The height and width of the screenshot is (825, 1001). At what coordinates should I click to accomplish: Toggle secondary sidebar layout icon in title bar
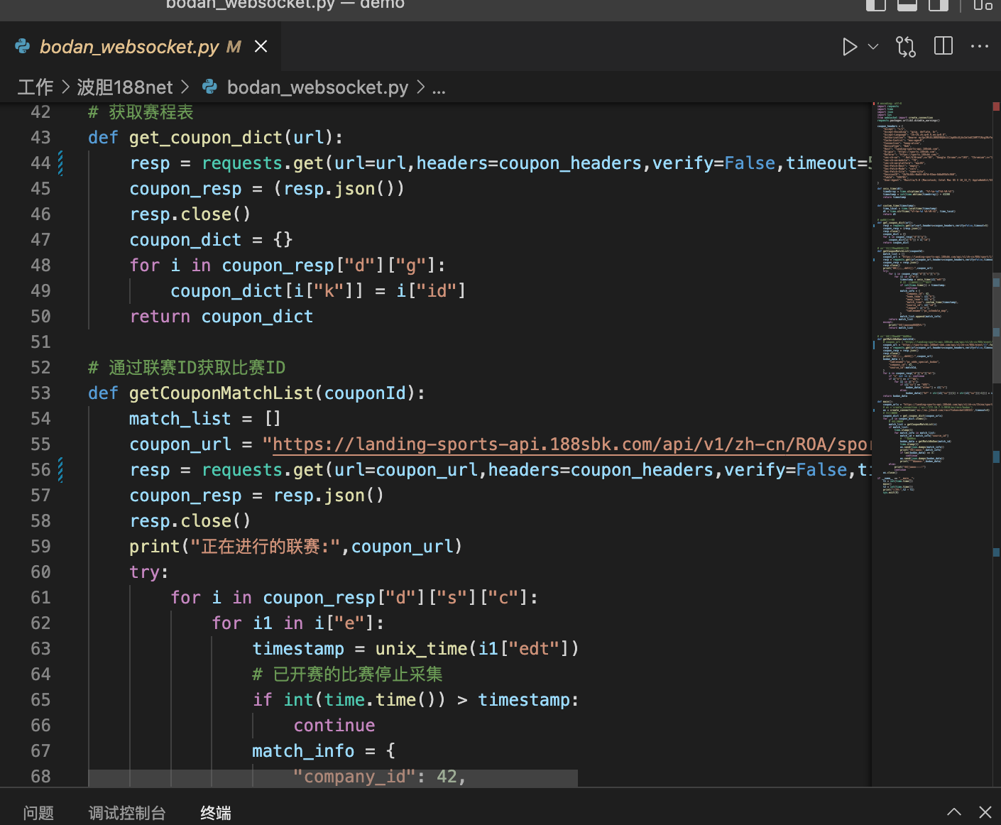tap(939, 4)
